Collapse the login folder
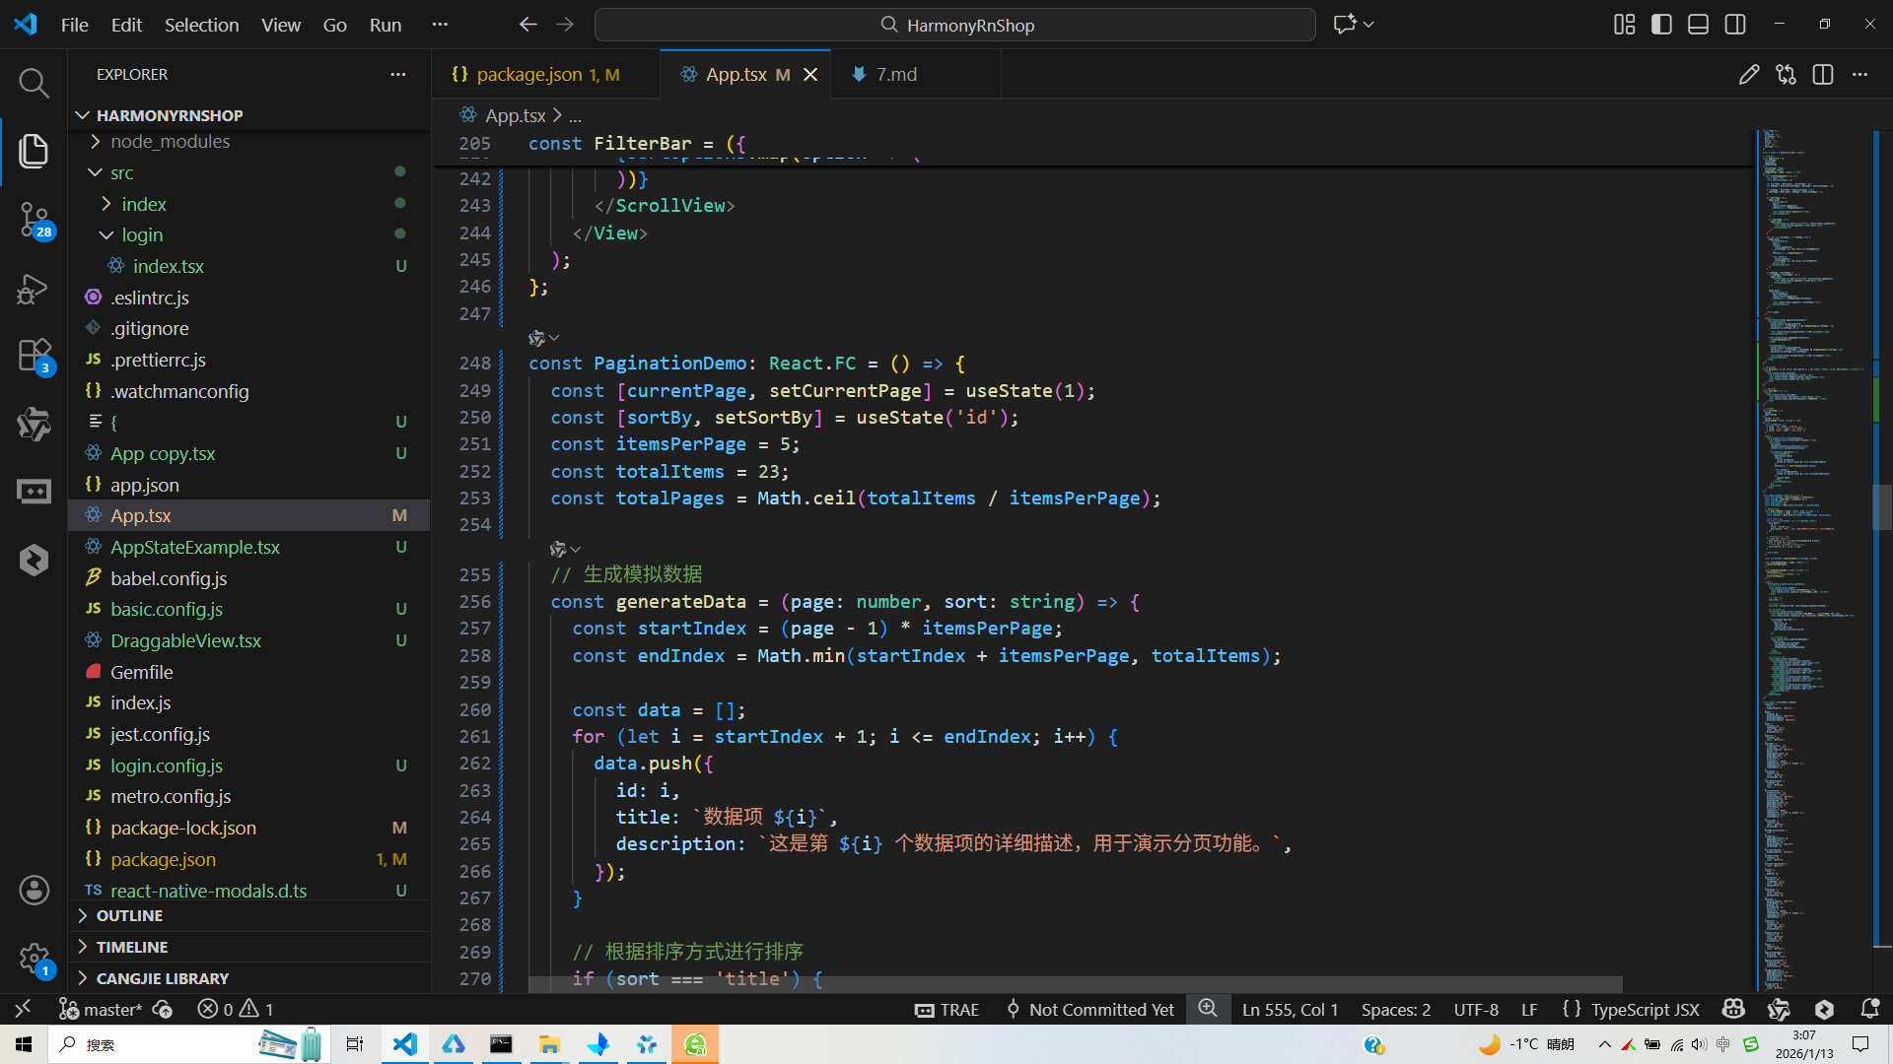 (x=142, y=235)
